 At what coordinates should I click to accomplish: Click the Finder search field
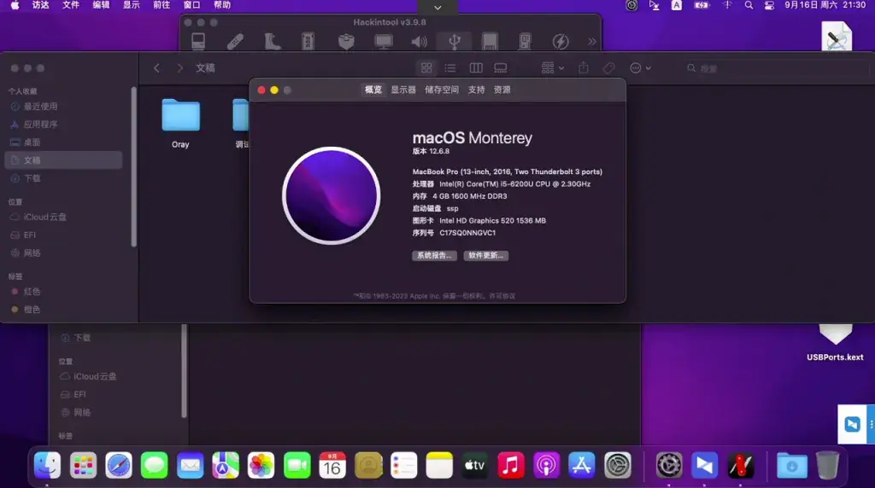click(x=776, y=68)
